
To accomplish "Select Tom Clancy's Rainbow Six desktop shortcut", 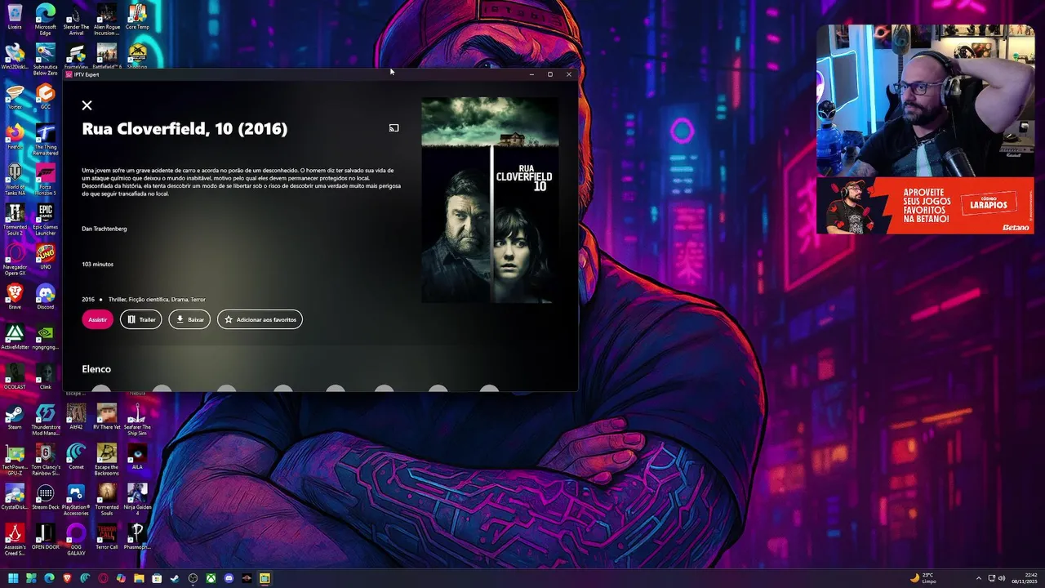I will point(46,460).
